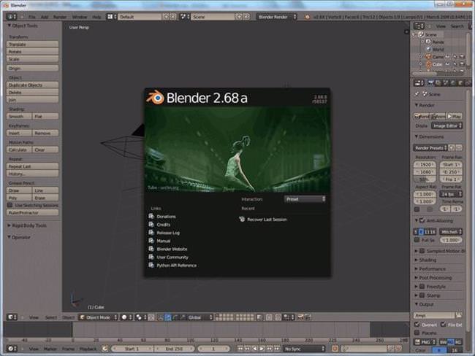The image size is (475, 356).
Task: Select the Object properties tab icon
Action: [x=460, y=83]
